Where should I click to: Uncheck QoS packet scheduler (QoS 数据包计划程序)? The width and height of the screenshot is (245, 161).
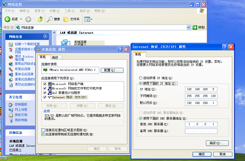(x=45, y=93)
